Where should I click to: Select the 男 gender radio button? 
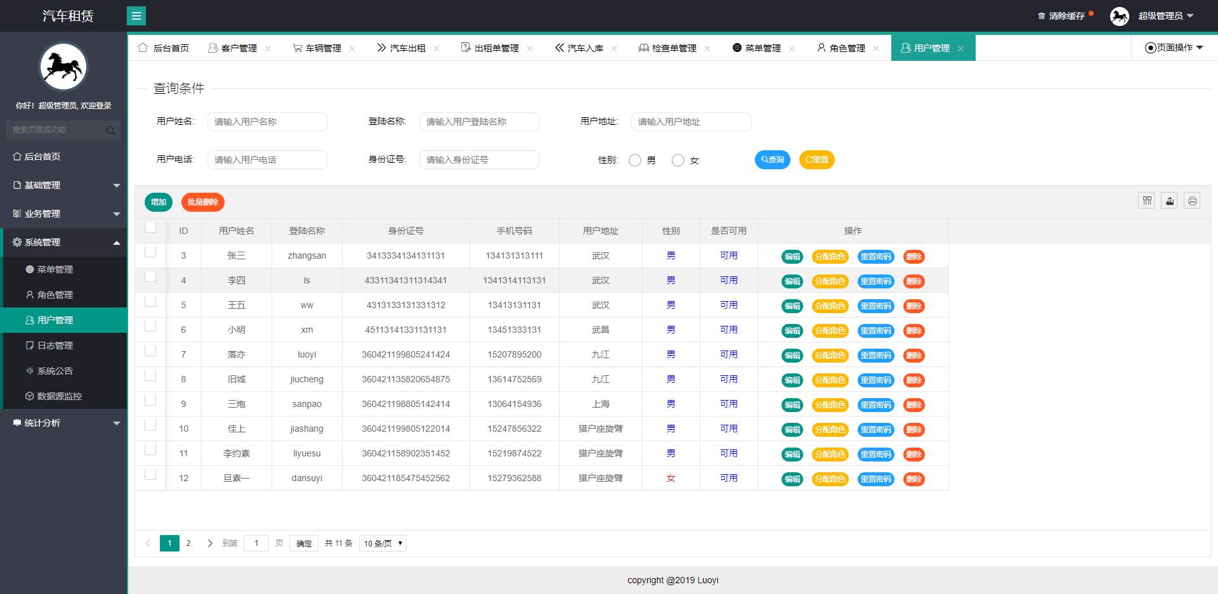point(635,160)
